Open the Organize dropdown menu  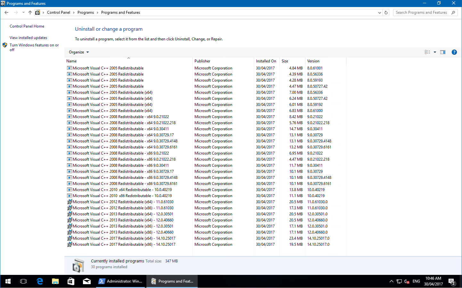(x=79, y=52)
